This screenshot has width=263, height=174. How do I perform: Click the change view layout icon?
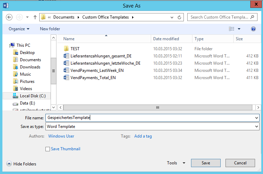[232, 29]
